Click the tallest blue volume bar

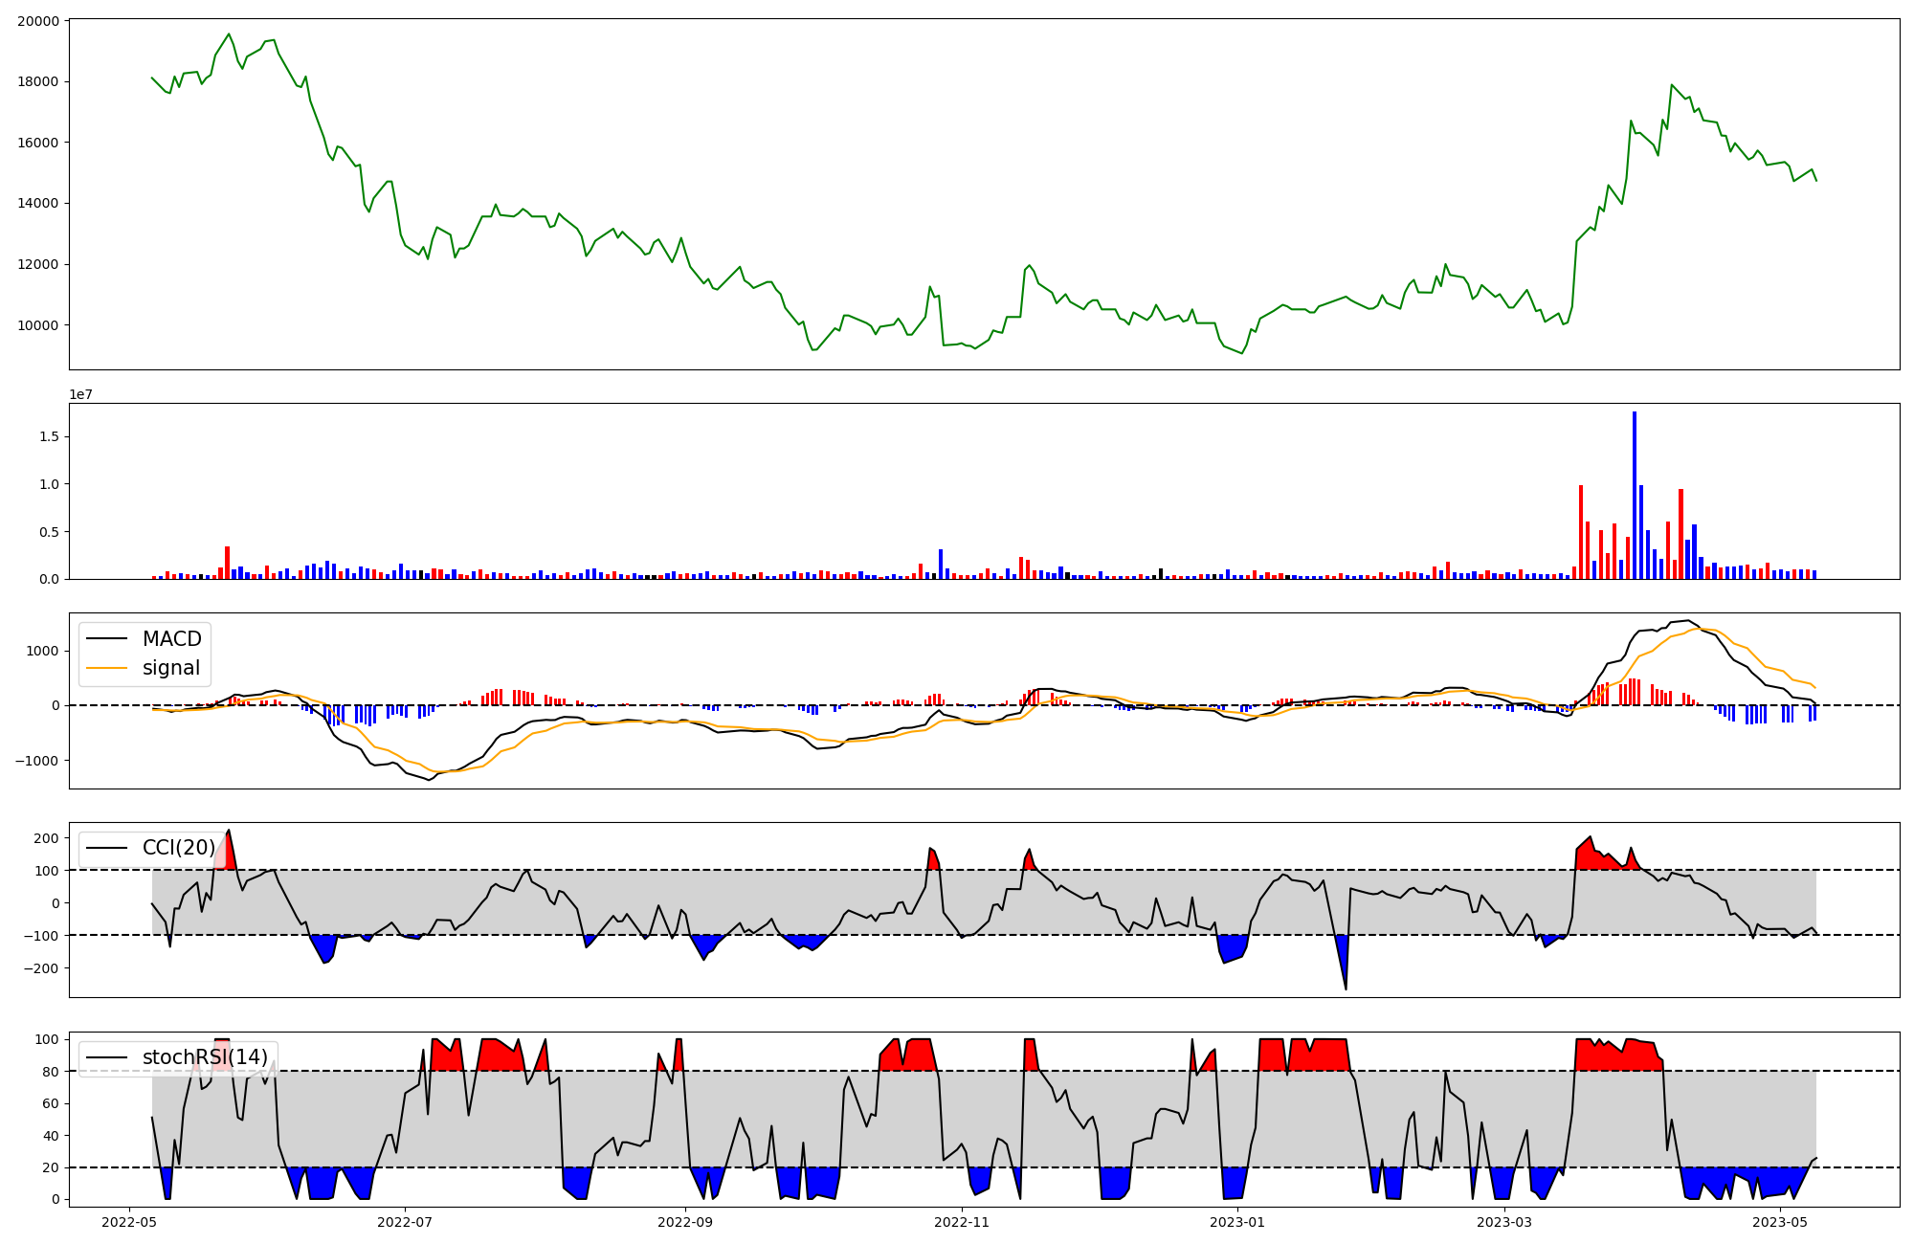point(1634,498)
